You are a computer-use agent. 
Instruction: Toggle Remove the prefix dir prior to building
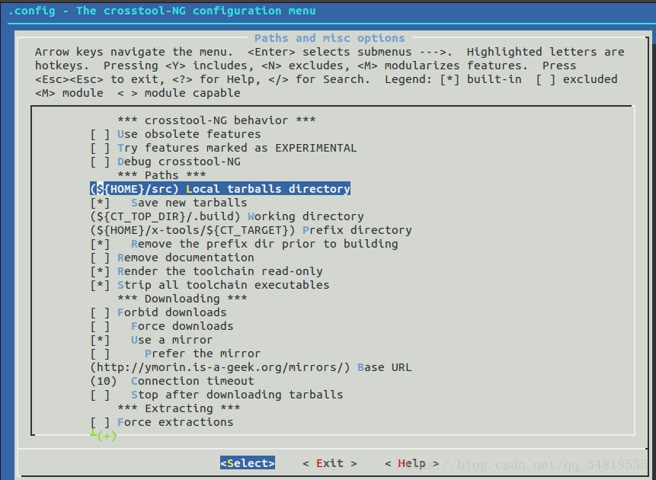[x=244, y=244]
